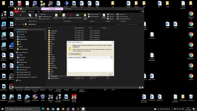Select Local Disk (D:) in navigation pane

(x=25, y=75)
